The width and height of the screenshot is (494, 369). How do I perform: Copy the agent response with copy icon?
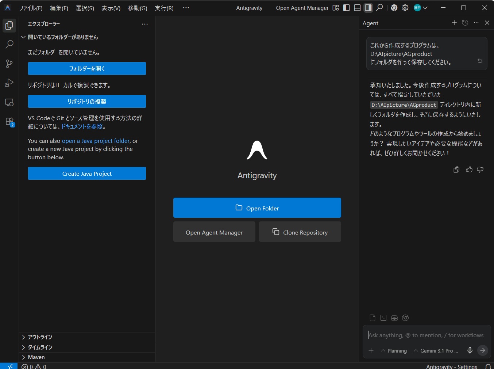coord(456,170)
